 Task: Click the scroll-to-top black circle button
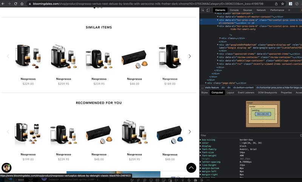[191, 168]
